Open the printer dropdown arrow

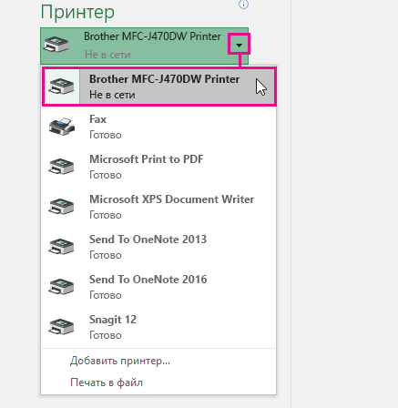click(240, 45)
